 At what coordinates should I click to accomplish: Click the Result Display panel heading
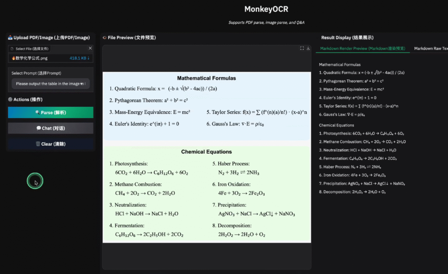click(347, 38)
